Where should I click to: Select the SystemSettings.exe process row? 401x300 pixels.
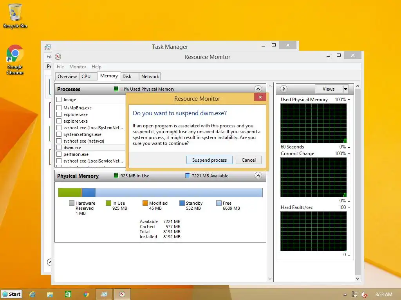tap(90, 134)
